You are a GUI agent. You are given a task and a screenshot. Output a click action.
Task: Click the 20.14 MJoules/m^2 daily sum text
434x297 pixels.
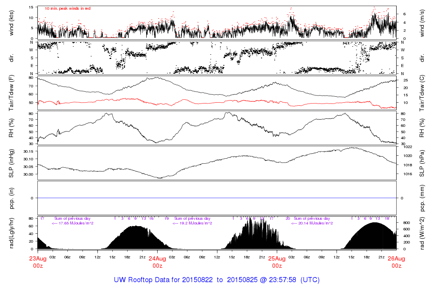(x=312, y=223)
